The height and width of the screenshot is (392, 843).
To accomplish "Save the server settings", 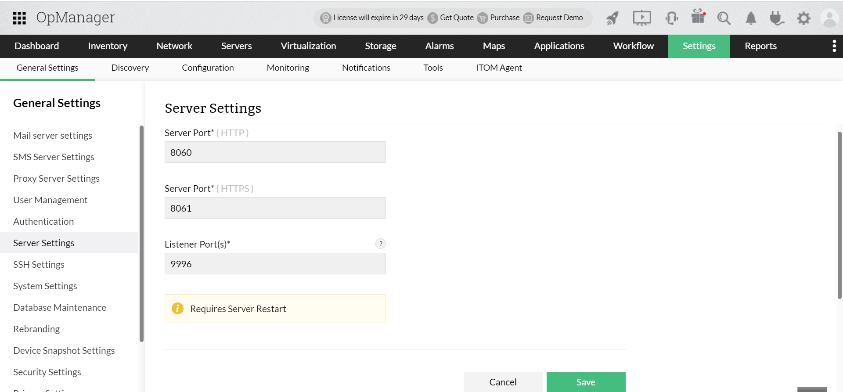I will coord(586,382).
